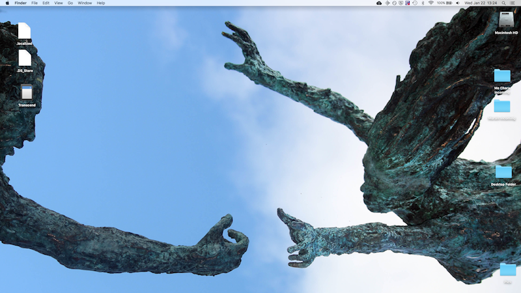Click the Bluetooth status icon
521x293 pixels.
point(422,3)
